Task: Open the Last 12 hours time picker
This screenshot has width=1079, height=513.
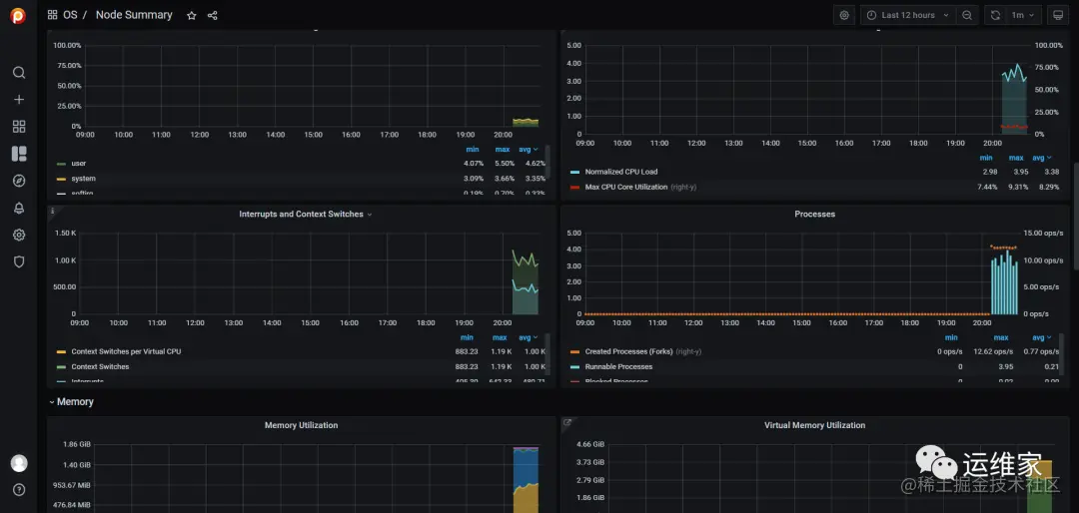Action: click(x=907, y=15)
